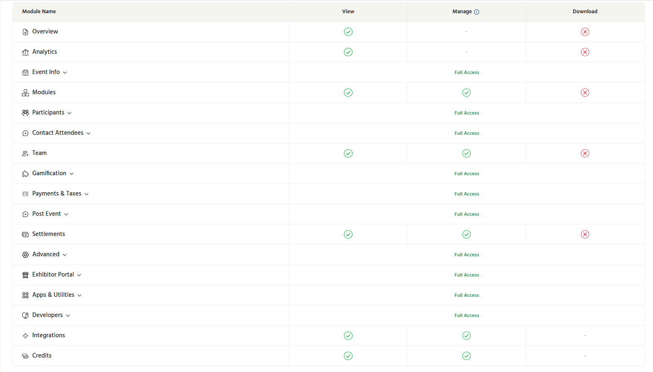Click the Settlements wallet icon
Screen dimensions: 653x372
25,234
